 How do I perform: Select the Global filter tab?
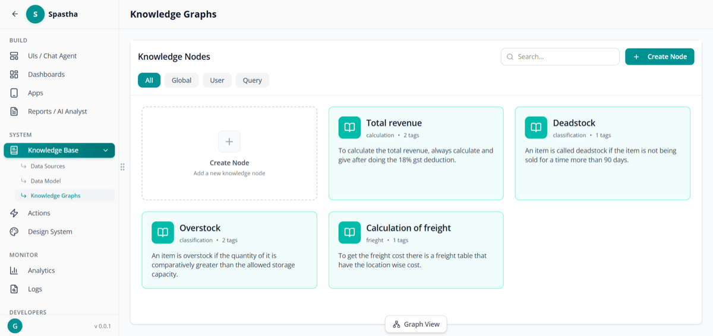tap(182, 80)
